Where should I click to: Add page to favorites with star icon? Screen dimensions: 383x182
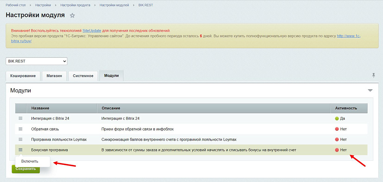(x=72, y=16)
